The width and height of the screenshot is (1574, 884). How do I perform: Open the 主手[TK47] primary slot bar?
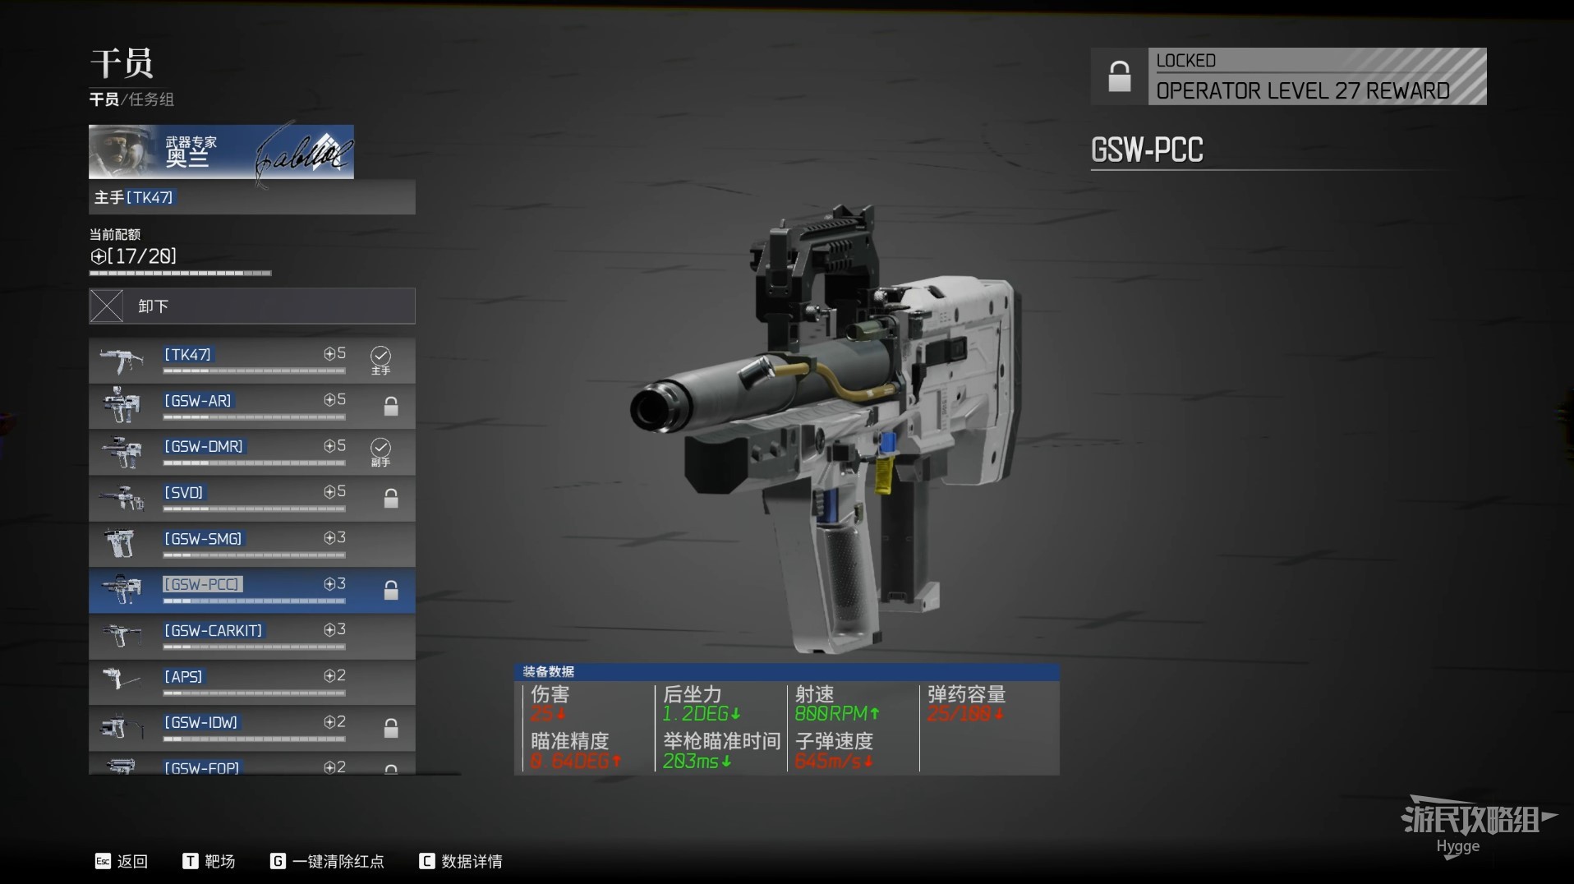coord(252,197)
